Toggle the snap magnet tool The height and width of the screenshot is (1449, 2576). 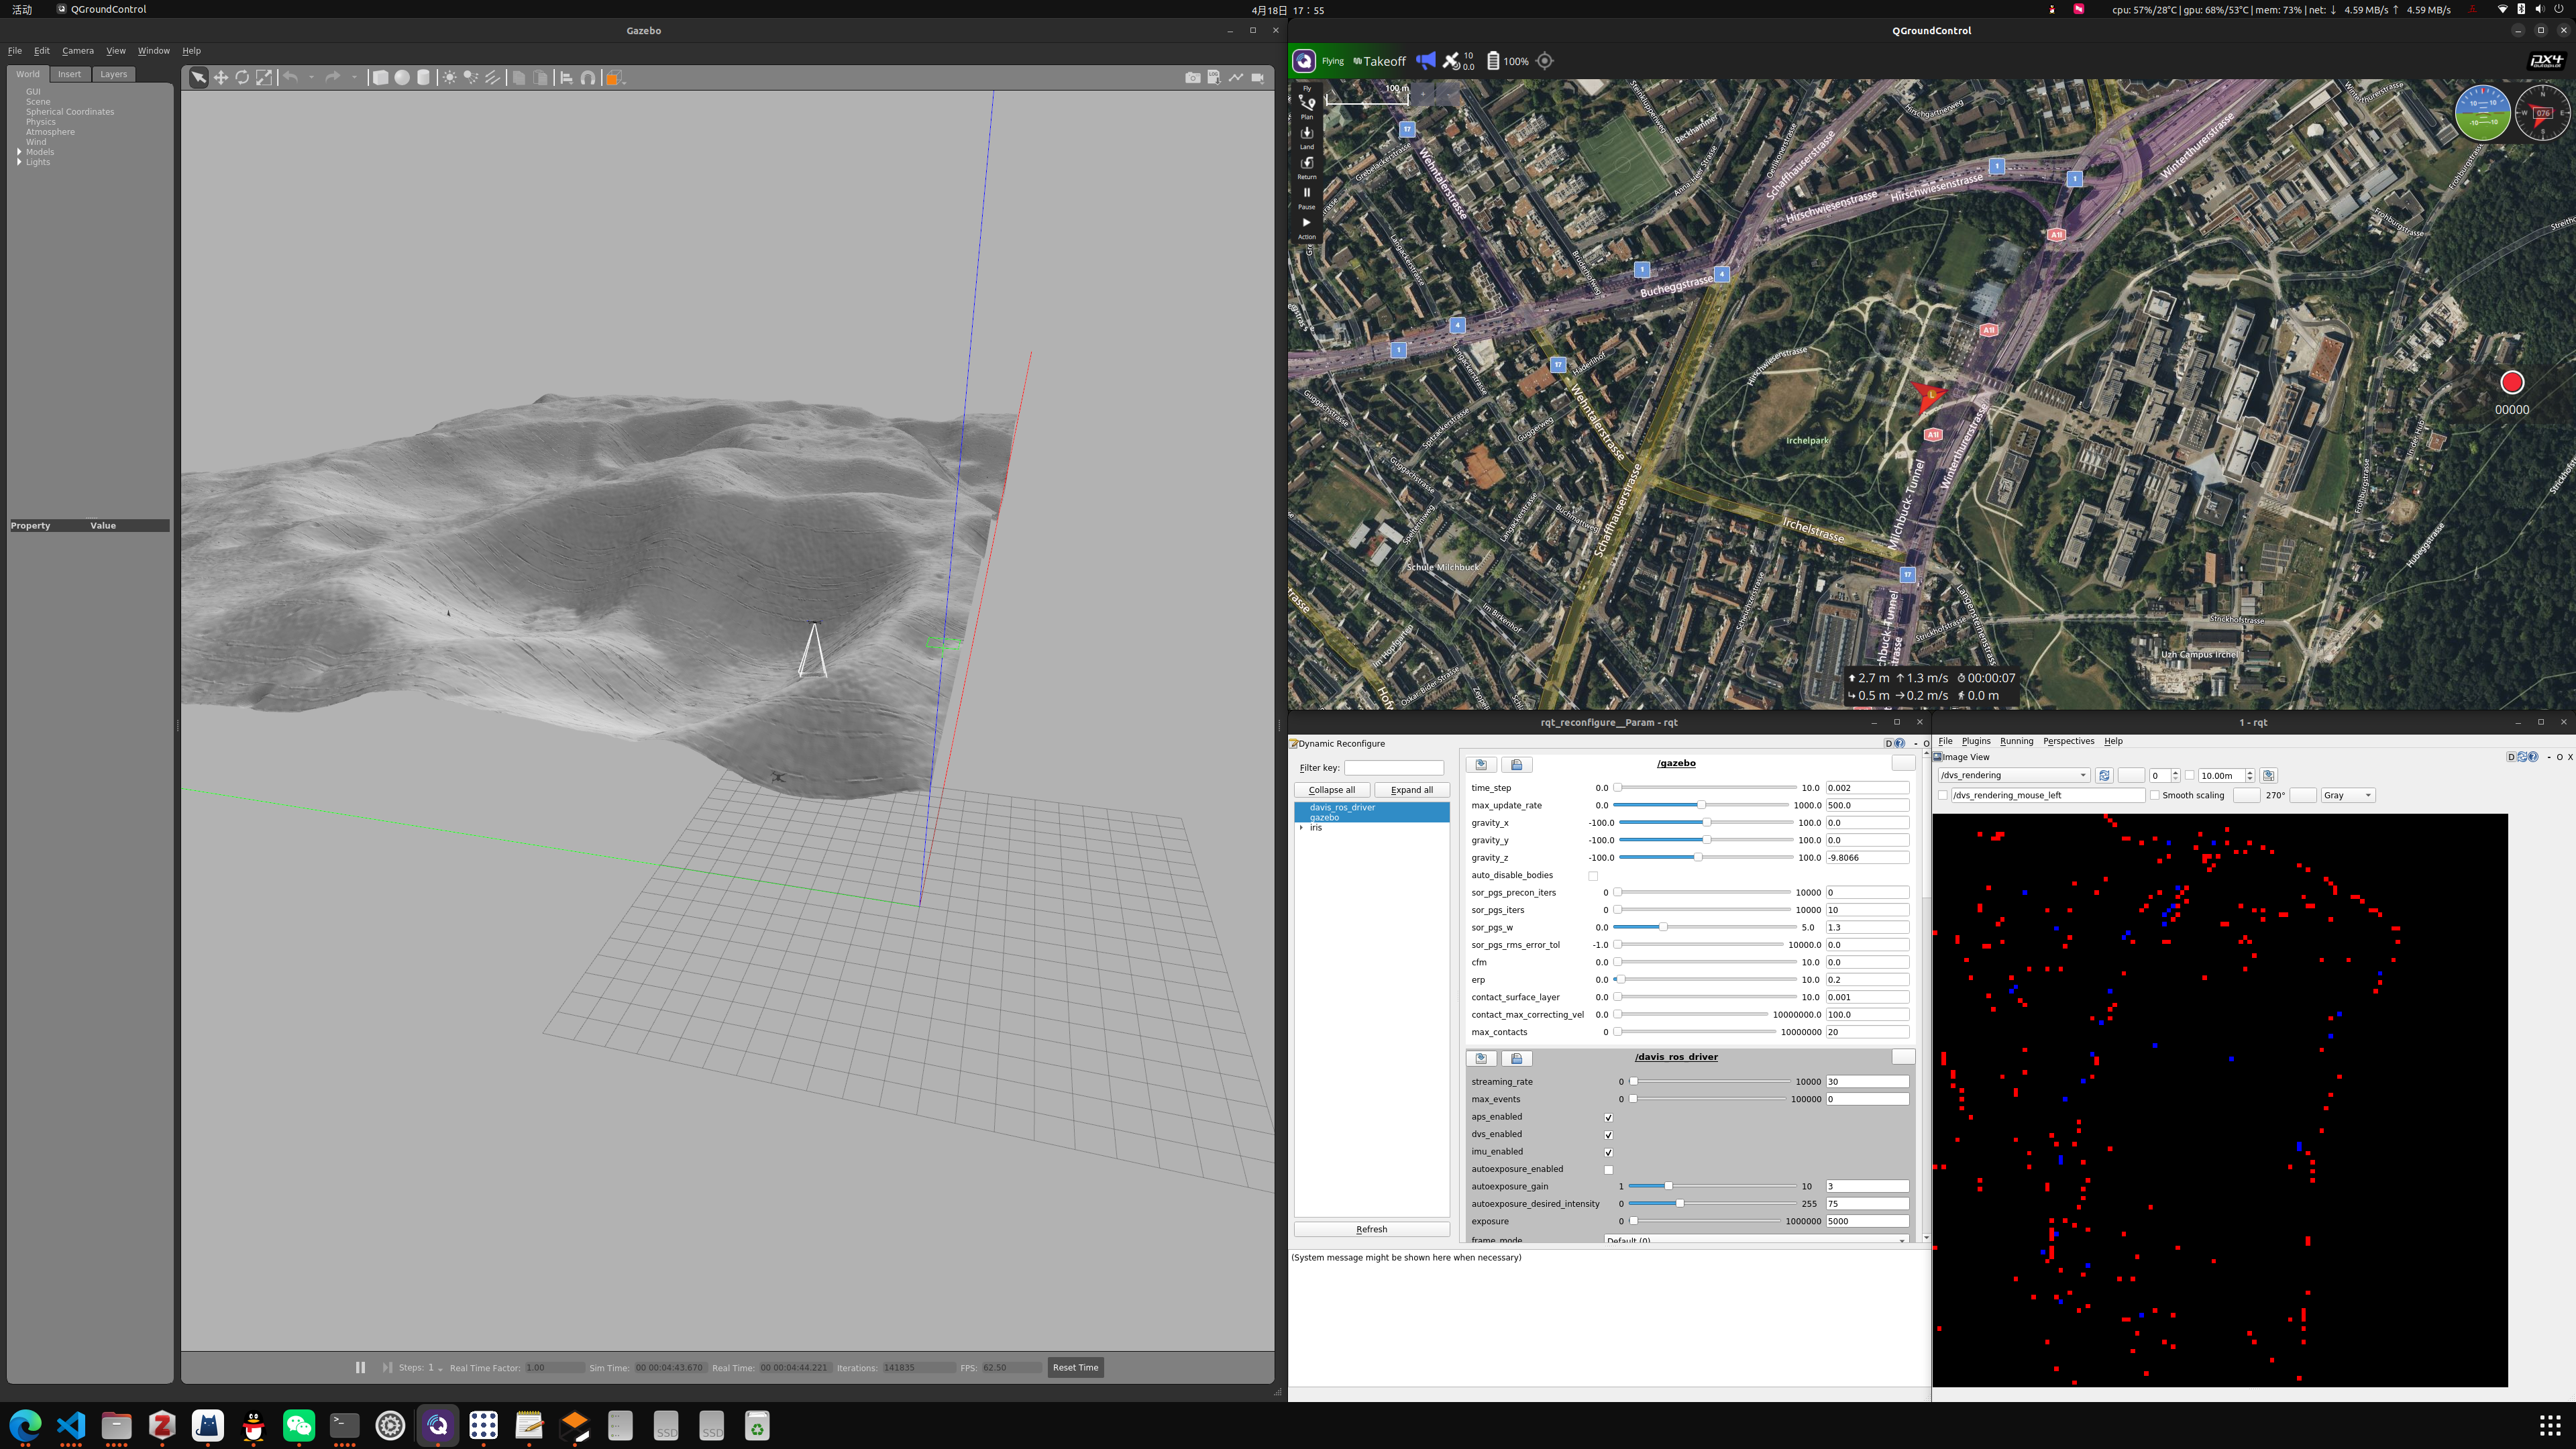pos(588,78)
